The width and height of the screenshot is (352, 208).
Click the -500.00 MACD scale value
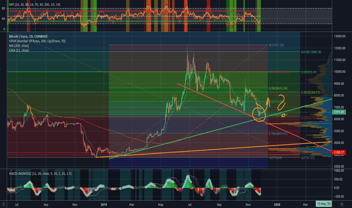coord(339,197)
